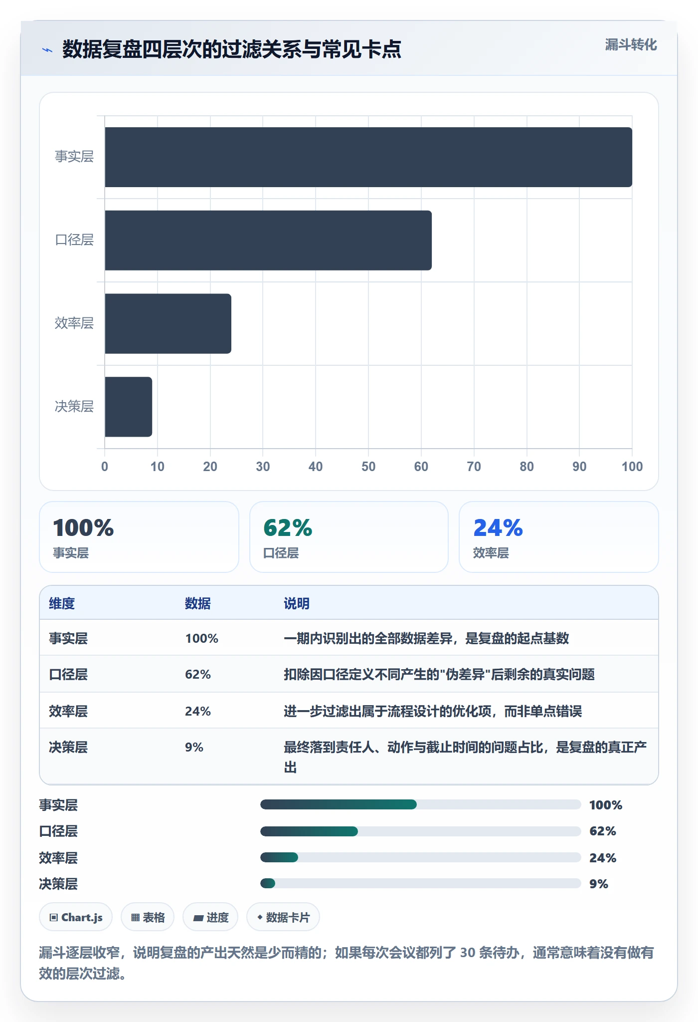Click the 事实层 label on the chart axis
Screen dimensions: 698x1022
coord(74,157)
